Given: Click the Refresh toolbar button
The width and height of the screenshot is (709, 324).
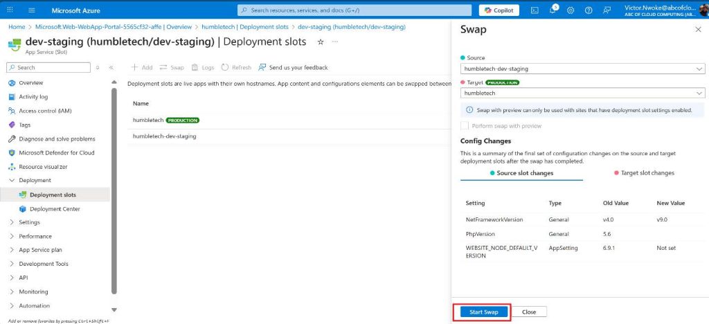Looking at the screenshot, I should point(236,67).
